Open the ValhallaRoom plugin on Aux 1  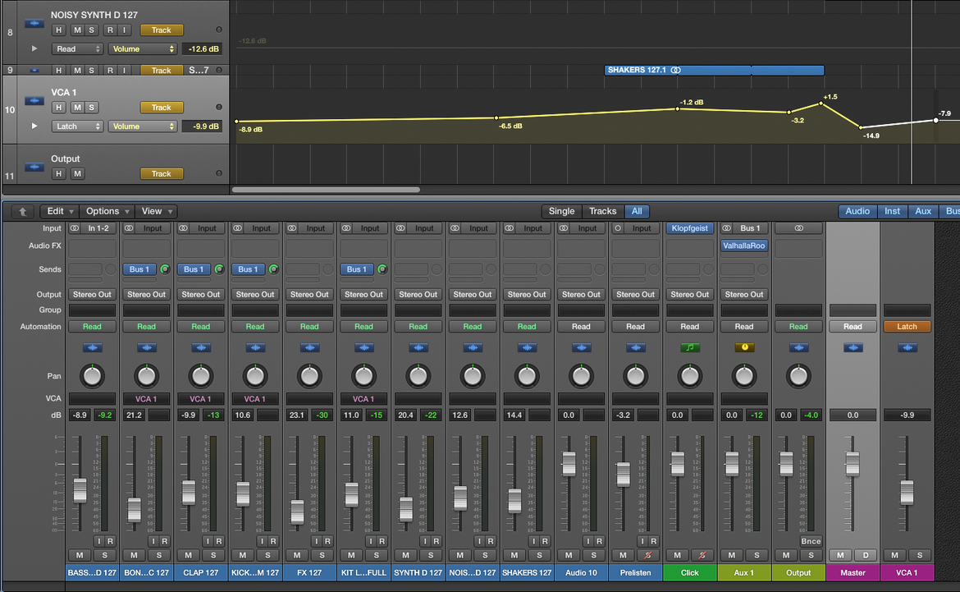pyautogui.click(x=744, y=246)
